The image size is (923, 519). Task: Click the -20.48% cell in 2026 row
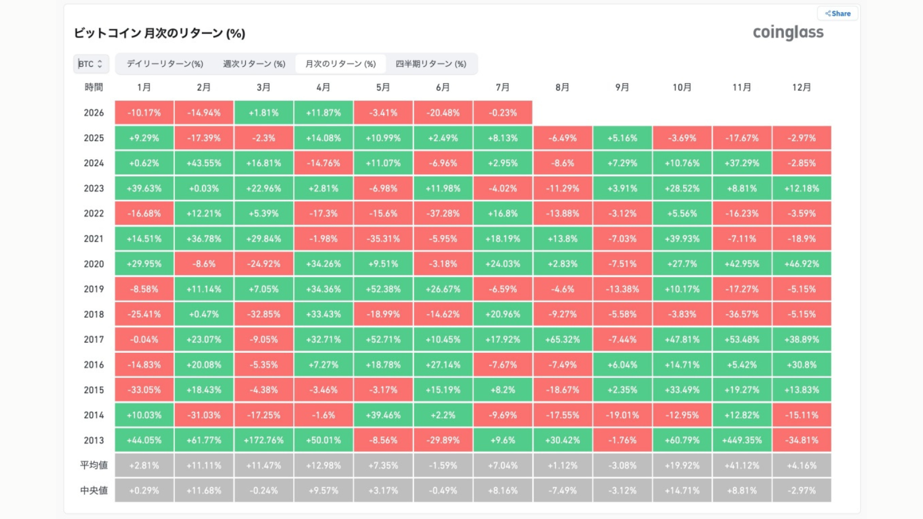443,113
